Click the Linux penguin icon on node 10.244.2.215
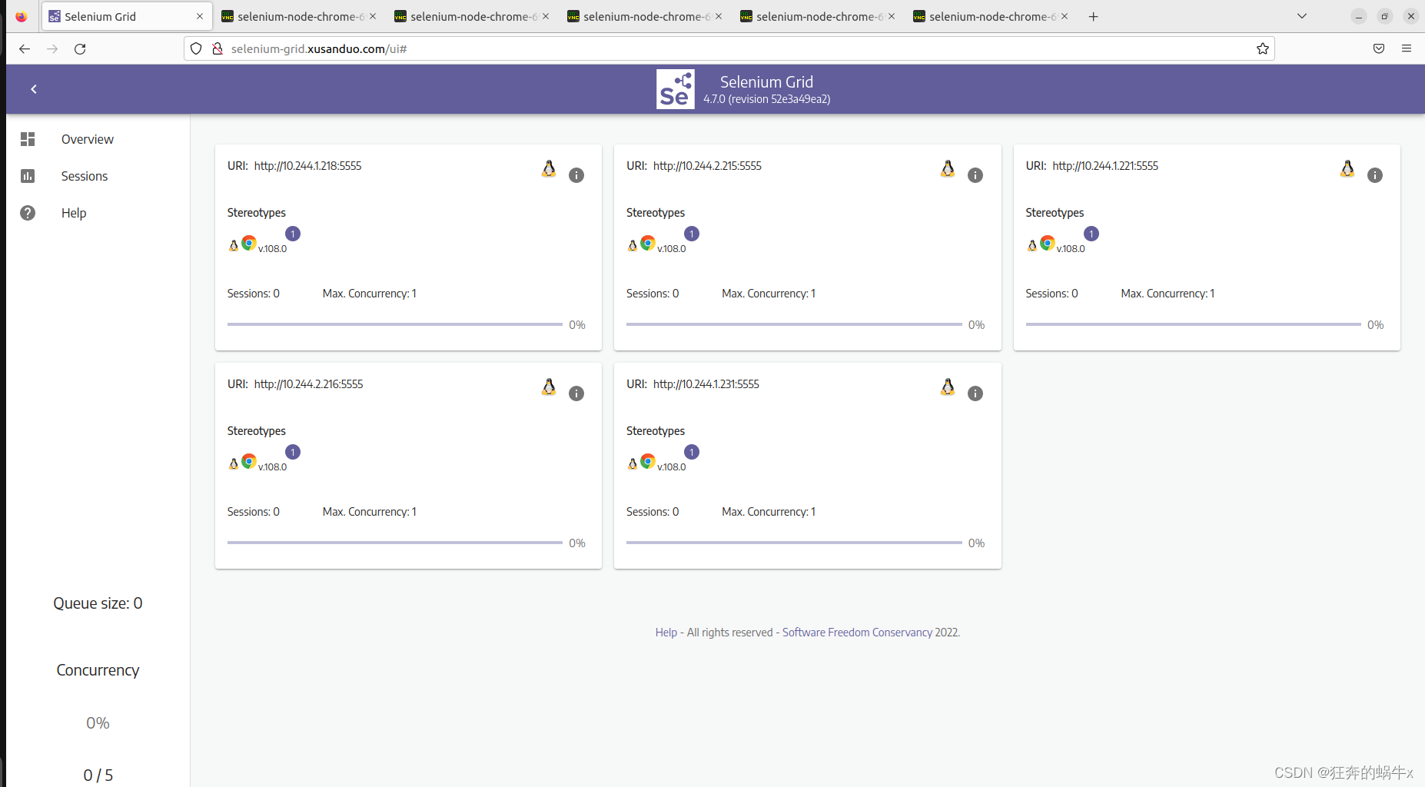This screenshot has height=787, width=1425. coord(948,169)
